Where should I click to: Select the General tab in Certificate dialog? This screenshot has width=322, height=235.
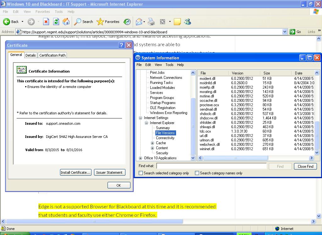pos(16,55)
